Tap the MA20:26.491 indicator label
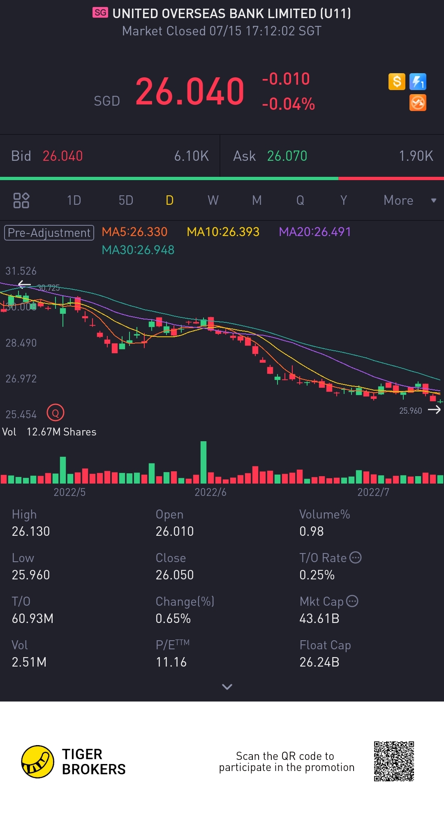 [x=315, y=232]
